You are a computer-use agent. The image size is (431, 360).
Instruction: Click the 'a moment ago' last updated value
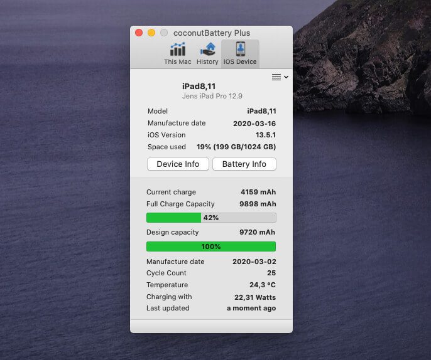pos(251,308)
